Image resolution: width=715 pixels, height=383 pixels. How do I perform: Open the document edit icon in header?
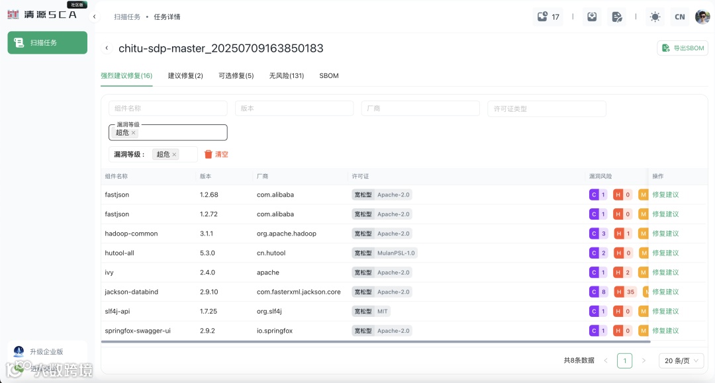616,17
